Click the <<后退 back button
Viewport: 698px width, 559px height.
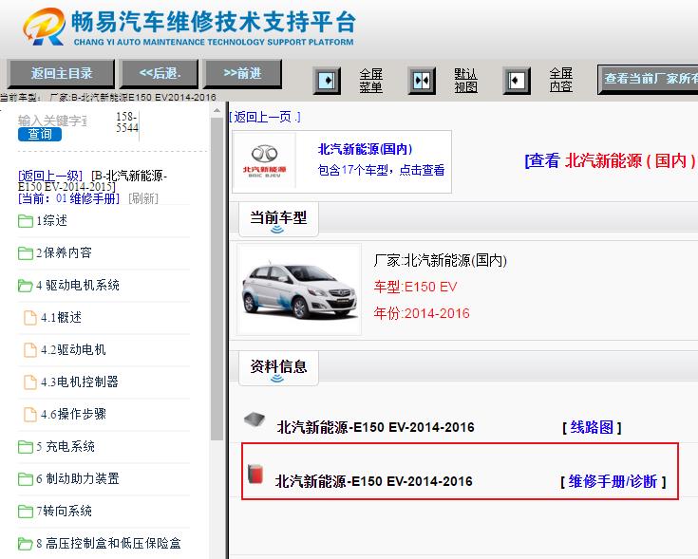point(160,73)
